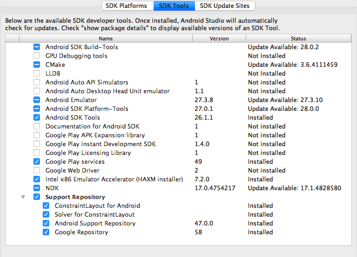Open the SDK Update Sites tab
This screenshot has width=357, height=257.
[225, 6]
